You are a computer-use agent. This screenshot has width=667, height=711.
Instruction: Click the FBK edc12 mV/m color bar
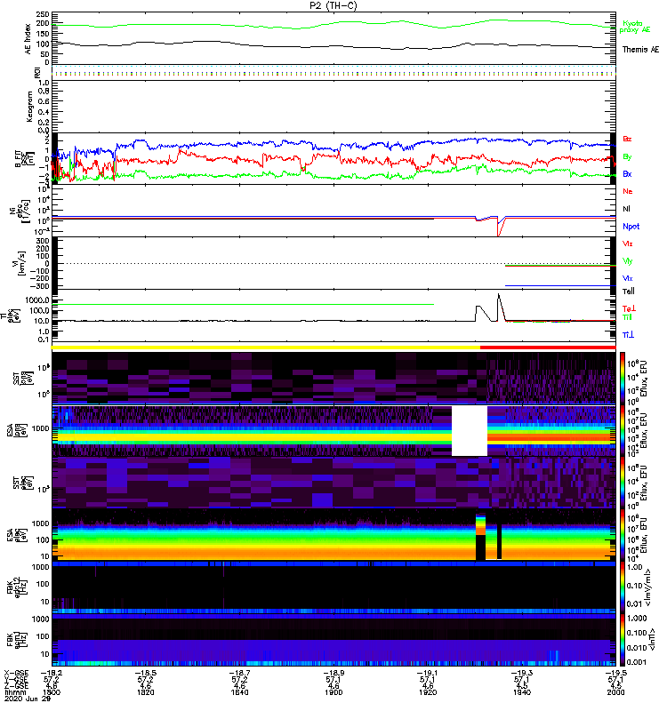point(623,587)
